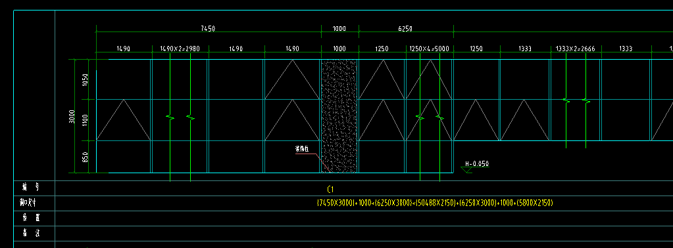Image resolution: width=673 pixels, height=248 pixels.
Task: Select the 6250 overall dimension text
Action: [x=405, y=28]
